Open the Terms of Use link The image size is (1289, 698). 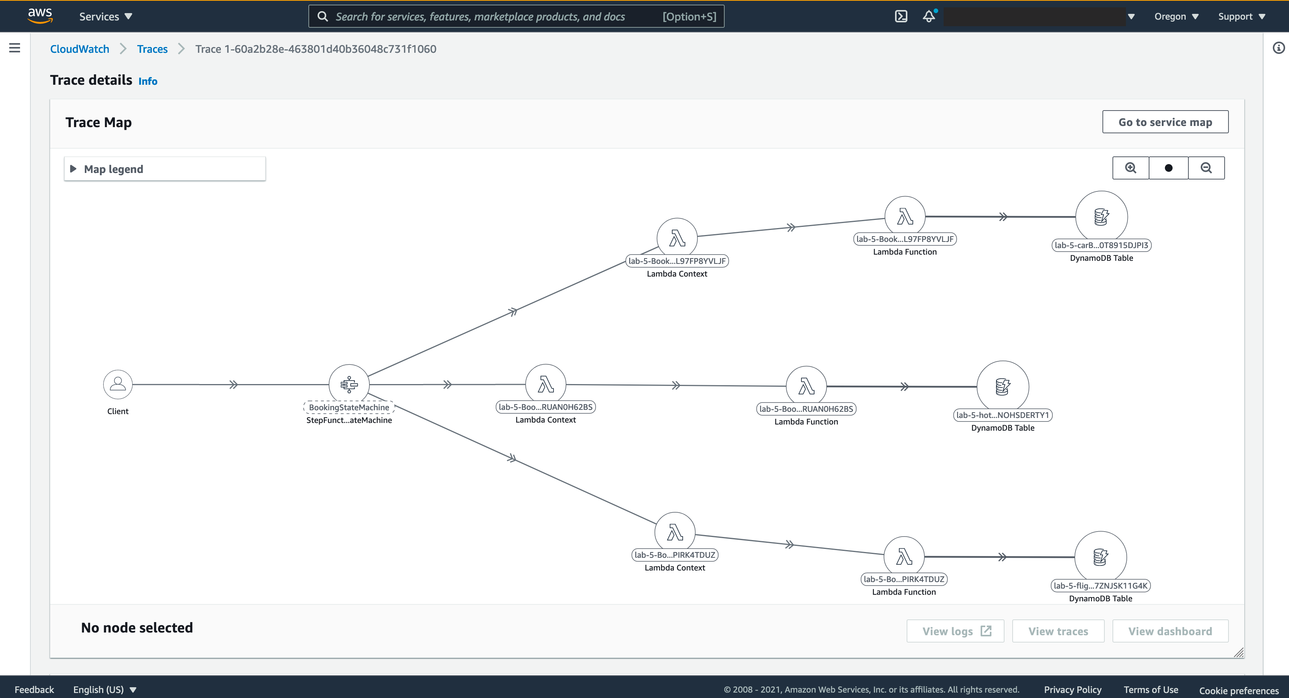[1150, 690]
